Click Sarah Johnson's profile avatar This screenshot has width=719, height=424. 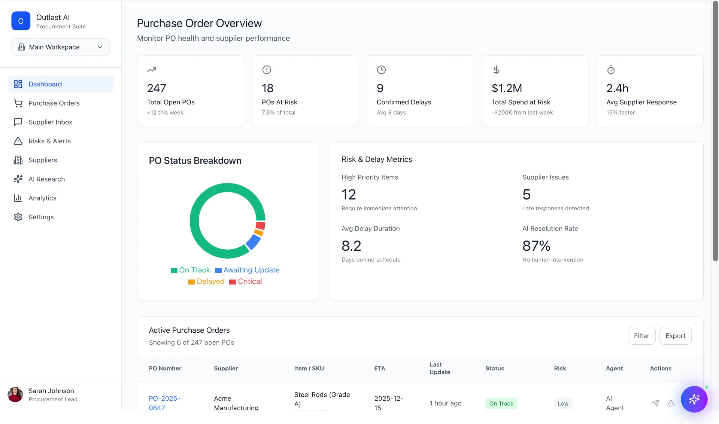(15, 395)
